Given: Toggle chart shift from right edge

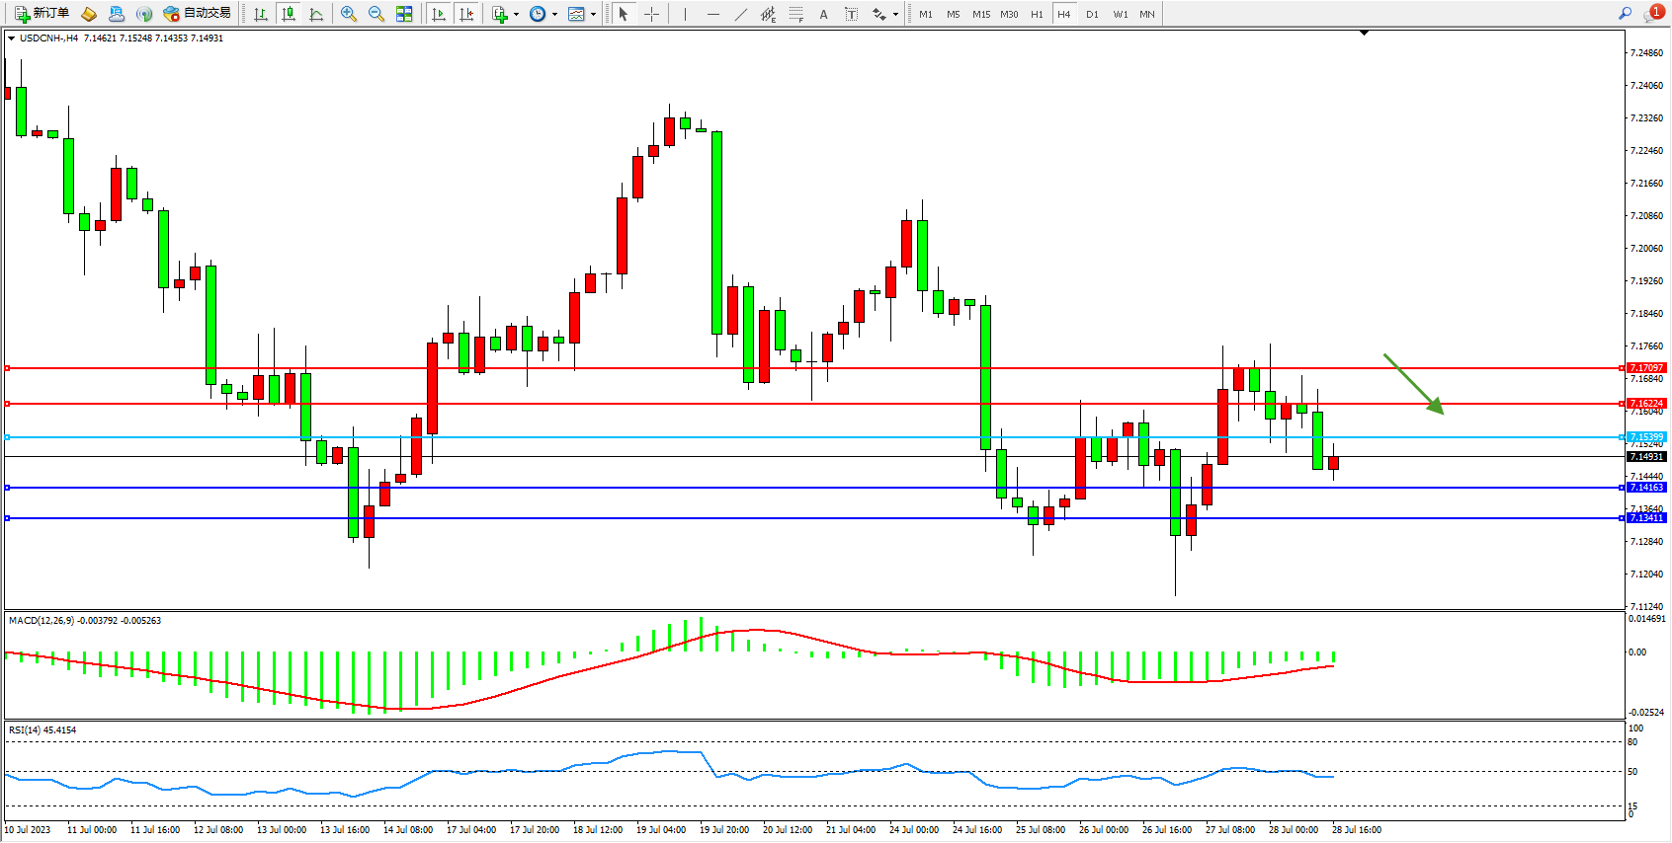Looking at the screenshot, I should coord(466,14).
